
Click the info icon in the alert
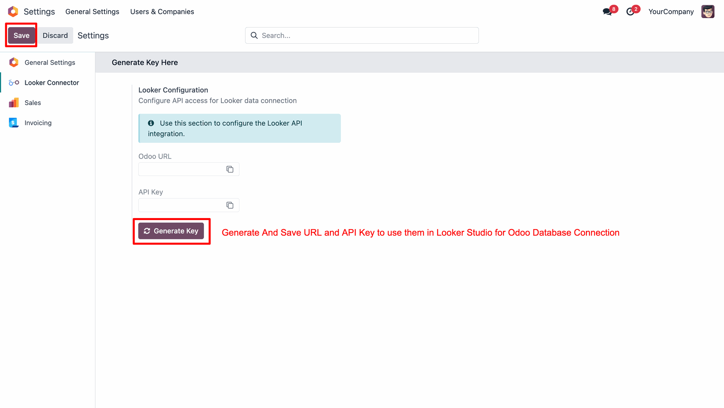(151, 123)
